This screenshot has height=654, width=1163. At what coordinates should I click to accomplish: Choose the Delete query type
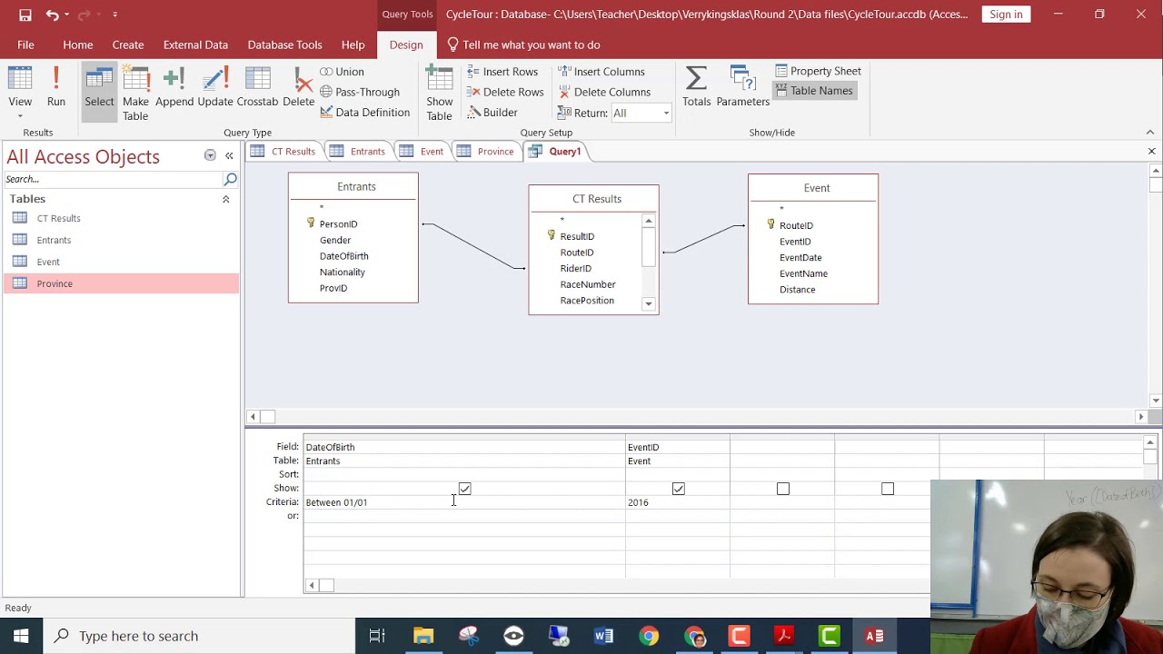298,87
